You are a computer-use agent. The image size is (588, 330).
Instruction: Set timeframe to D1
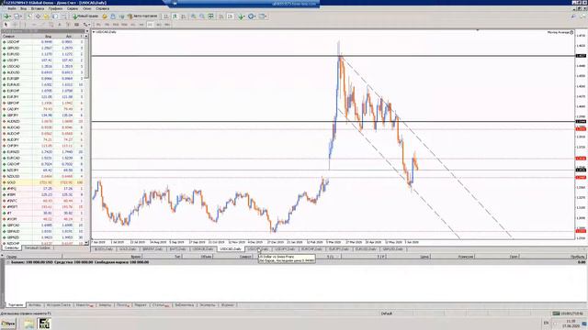tap(150, 25)
